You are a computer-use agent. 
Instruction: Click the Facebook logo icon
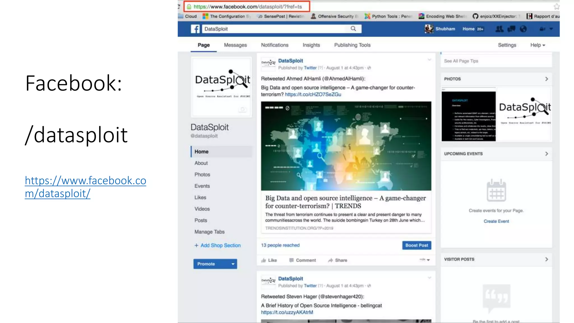pos(195,29)
